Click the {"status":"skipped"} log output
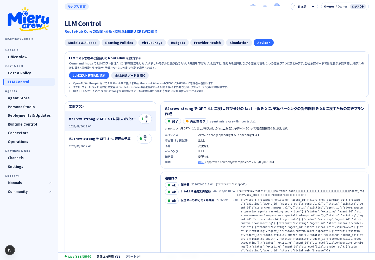This screenshot has width=375, height=260. coord(231,184)
